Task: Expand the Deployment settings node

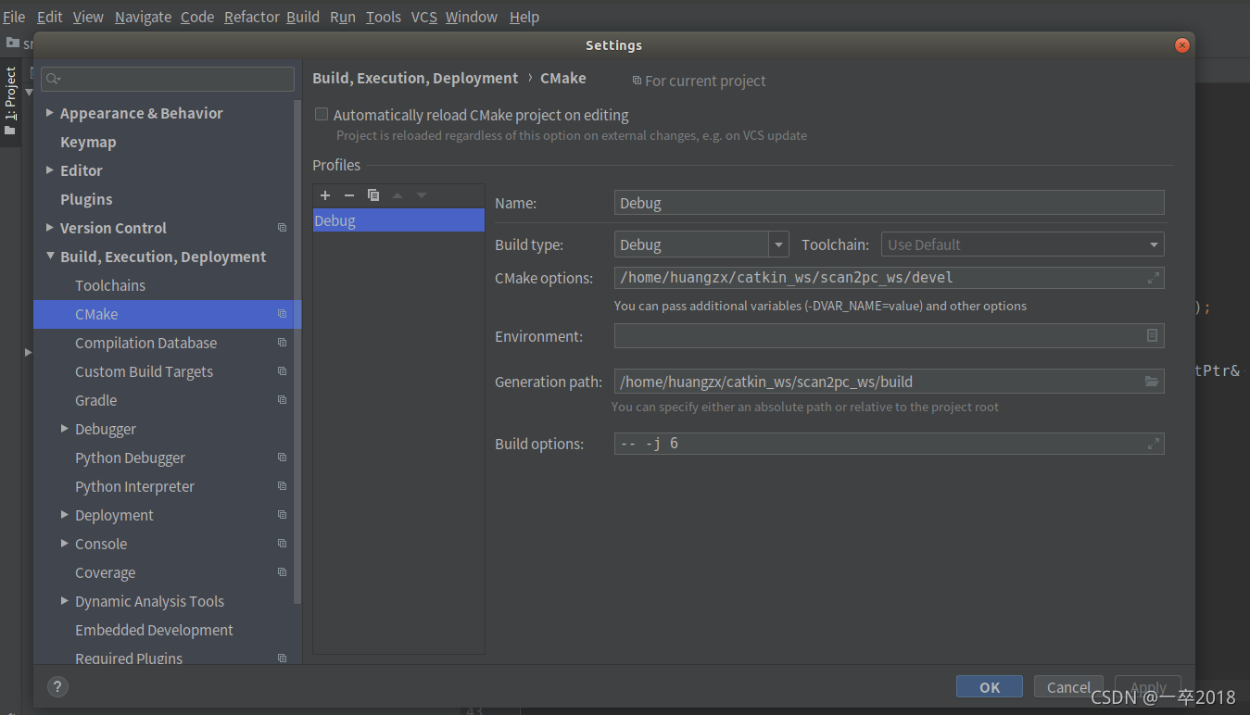Action: (x=65, y=515)
